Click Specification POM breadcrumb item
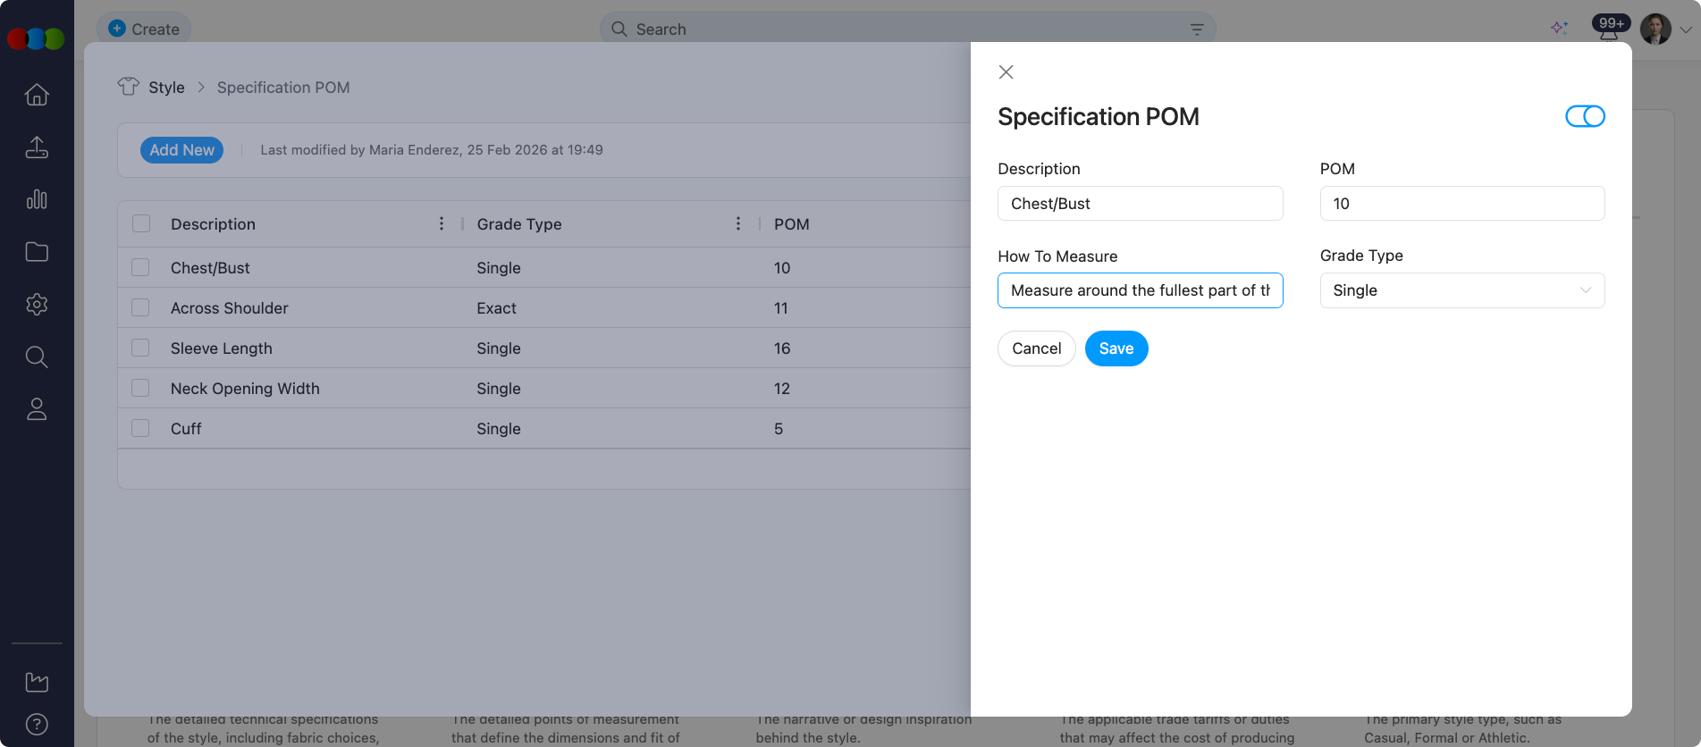Viewport: 1701px width, 747px height. [283, 88]
